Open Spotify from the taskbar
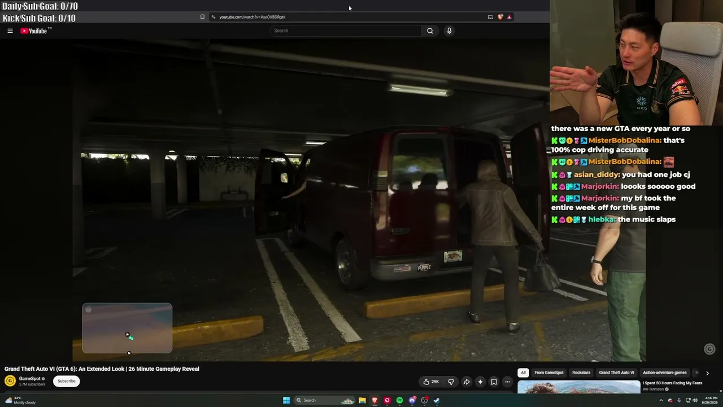Screen dimensions: 723x407 point(399,400)
